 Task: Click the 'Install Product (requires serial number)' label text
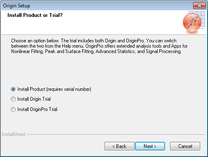pos(54,89)
